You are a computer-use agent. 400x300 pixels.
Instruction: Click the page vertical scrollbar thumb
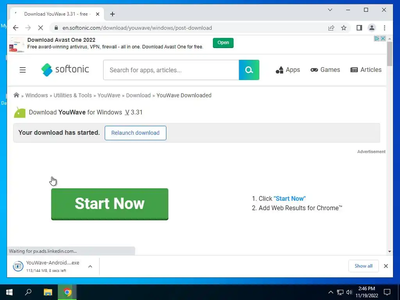[389, 54]
